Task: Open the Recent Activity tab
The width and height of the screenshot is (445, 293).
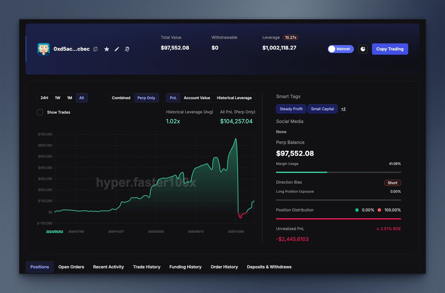Action: [x=109, y=267]
